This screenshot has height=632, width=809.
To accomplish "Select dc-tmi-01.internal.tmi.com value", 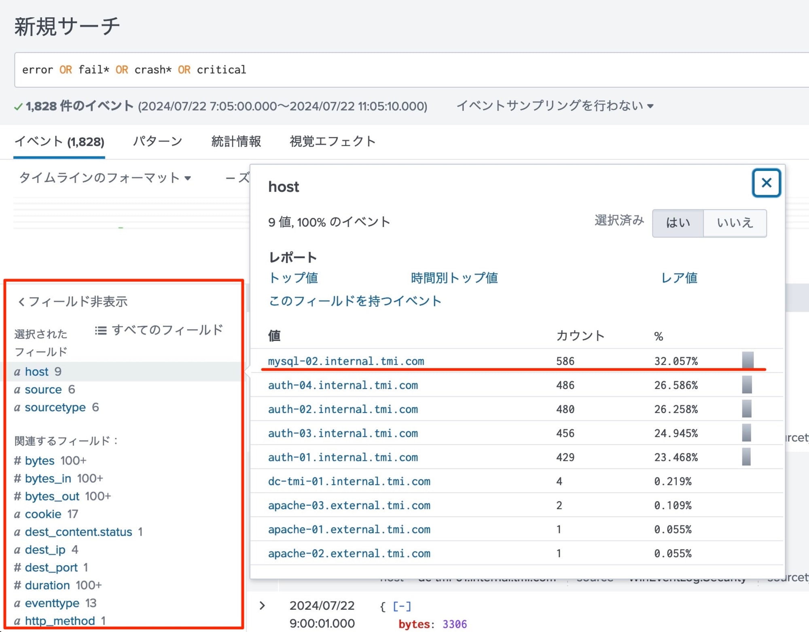I will pyautogui.click(x=349, y=481).
